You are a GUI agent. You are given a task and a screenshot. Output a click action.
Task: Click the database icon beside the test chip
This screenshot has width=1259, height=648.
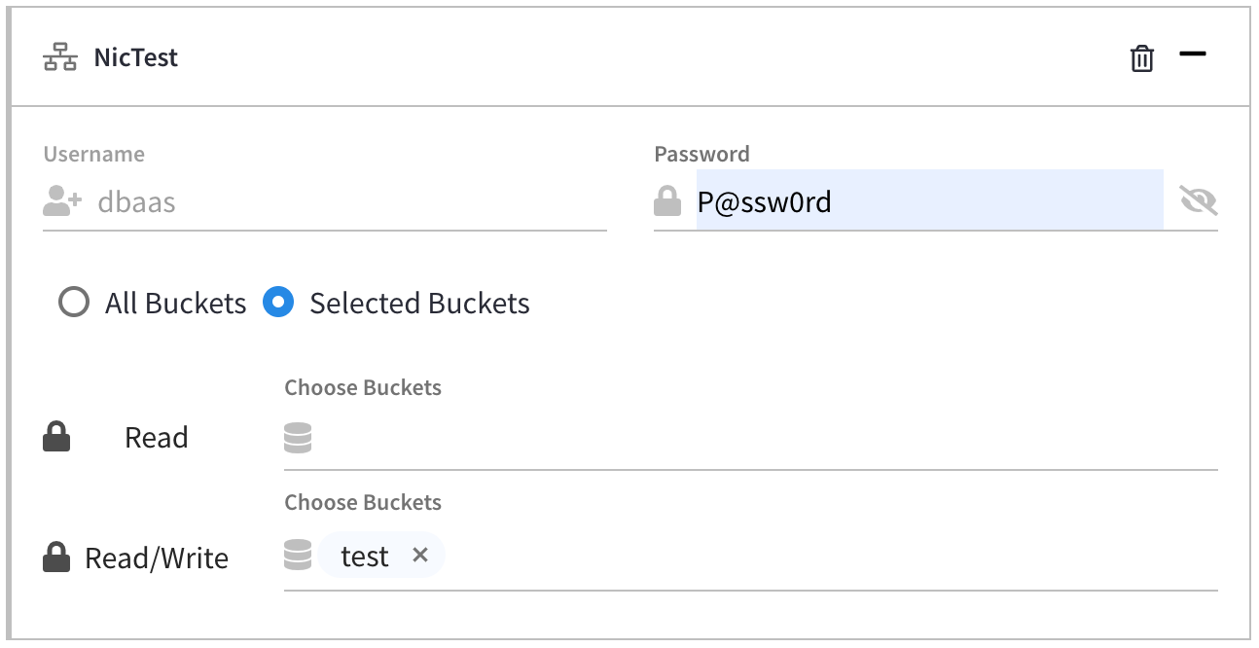[x=297, y=555]
